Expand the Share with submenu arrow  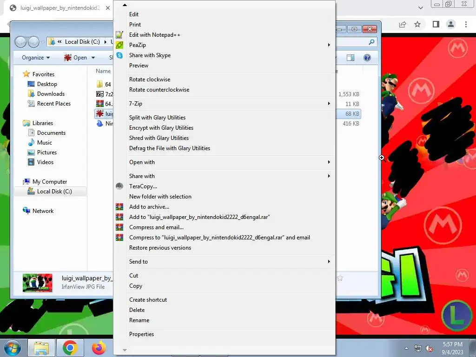329,176
